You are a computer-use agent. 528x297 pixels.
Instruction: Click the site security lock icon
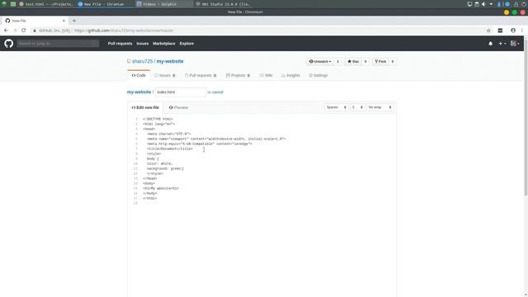tap(35, 31)
